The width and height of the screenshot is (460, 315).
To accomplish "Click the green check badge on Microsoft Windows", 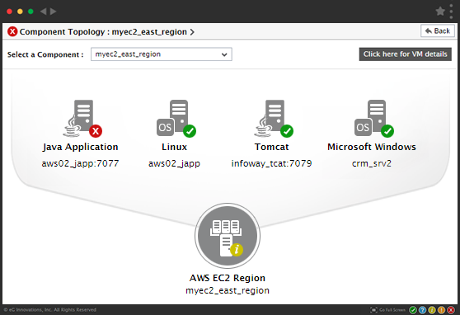I will [387, 131].
